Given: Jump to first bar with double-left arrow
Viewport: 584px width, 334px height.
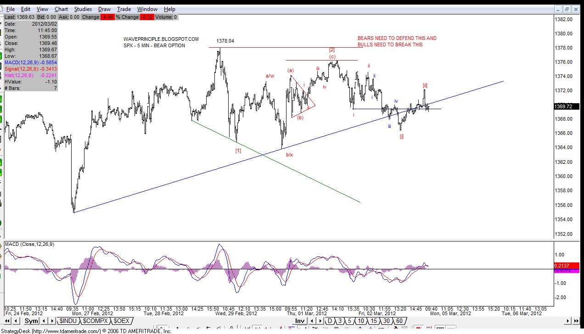Looking at the screenshot, I should point(7,321).
